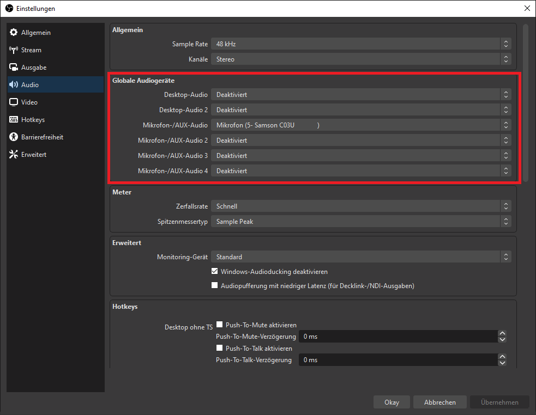The width and height of the screenshot is (536, 415).
Task: Open the Monitoring-Gerät dropdown
Action: click(x=360, y=257)
